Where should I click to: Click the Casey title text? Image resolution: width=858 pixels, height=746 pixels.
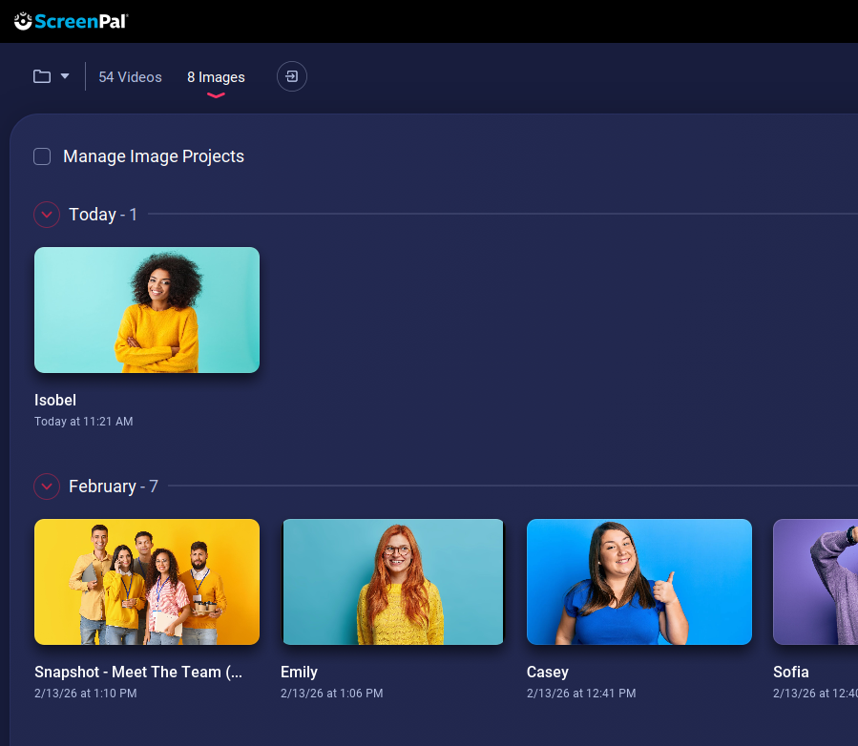(x=548, y=672)
